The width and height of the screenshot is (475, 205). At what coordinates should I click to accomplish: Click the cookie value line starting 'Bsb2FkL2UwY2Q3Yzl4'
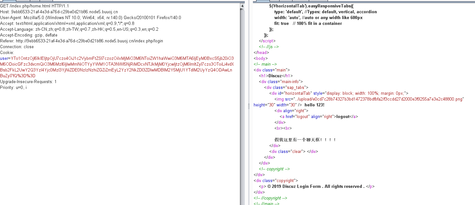click(x=116, y=70)
